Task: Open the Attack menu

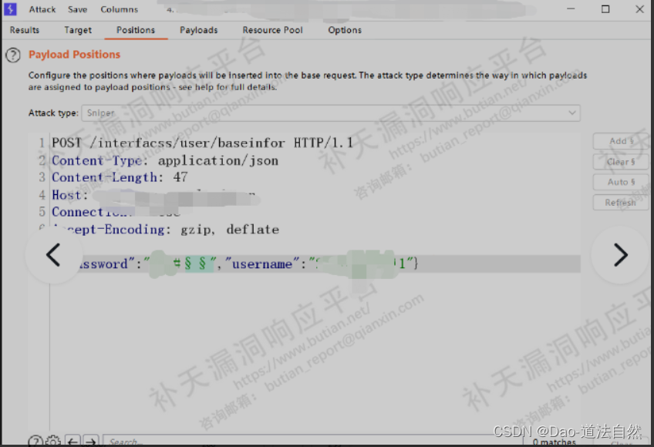Action: (42, 9)
